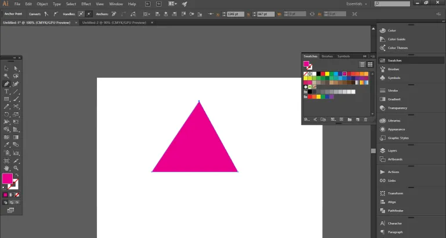Image resolution: width=446 pixels, height=238 pixels.
Task: Click the Gradient tool in toolbox
Action: coord(16,138)
